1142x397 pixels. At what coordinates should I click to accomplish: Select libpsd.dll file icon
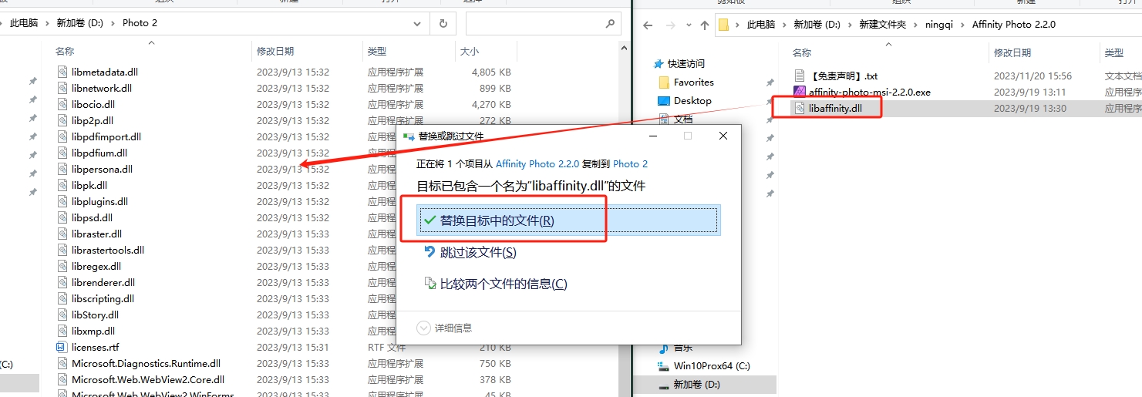click(62, 217)
